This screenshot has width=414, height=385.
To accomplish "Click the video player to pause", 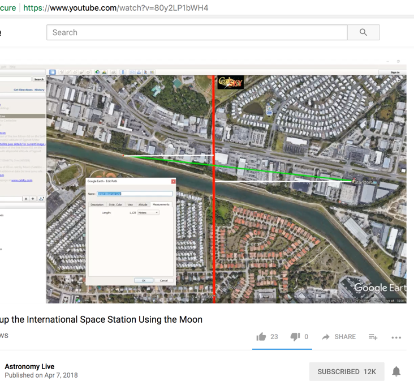I will click(x=203, y=182).
